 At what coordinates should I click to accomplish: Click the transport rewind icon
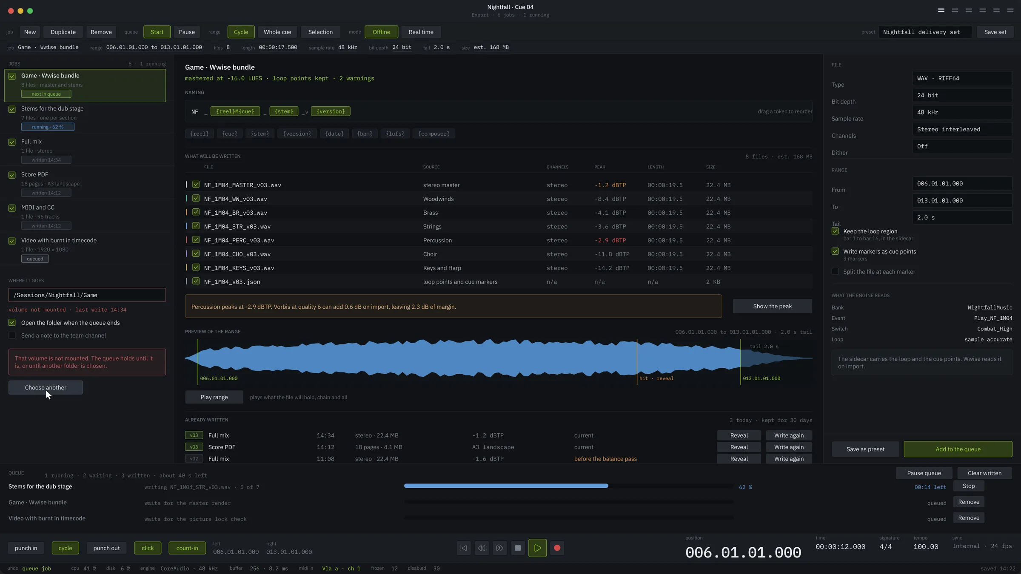482,548
